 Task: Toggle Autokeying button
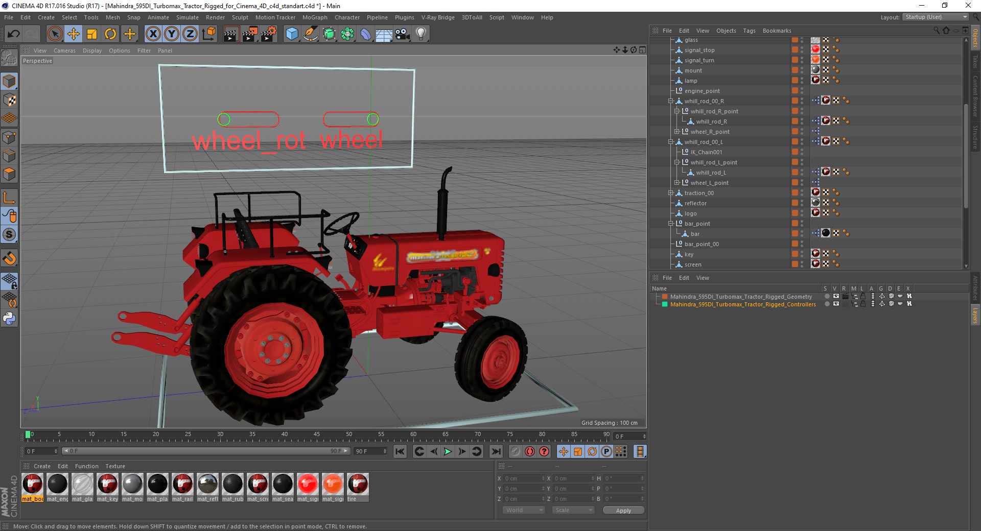point(530,451)
